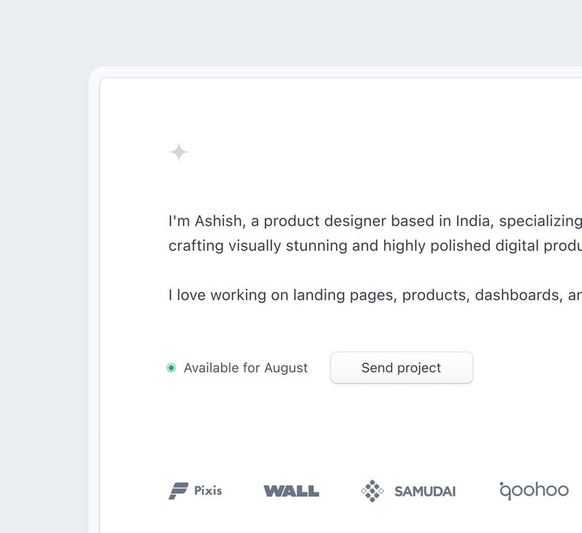Click the sparkle star icon

(x=179, y=152)
